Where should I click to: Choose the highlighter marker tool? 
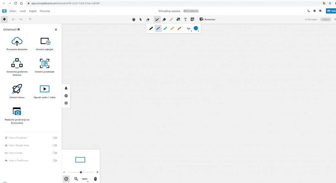click(x=164, y=19)
